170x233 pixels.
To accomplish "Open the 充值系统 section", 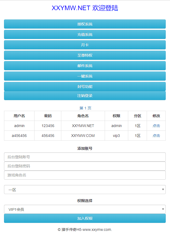I will point(85,34).
